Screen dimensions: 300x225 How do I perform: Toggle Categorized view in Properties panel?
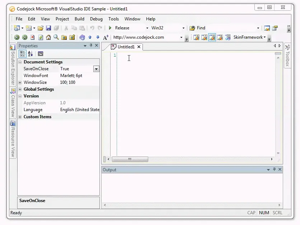coord(23,54)
